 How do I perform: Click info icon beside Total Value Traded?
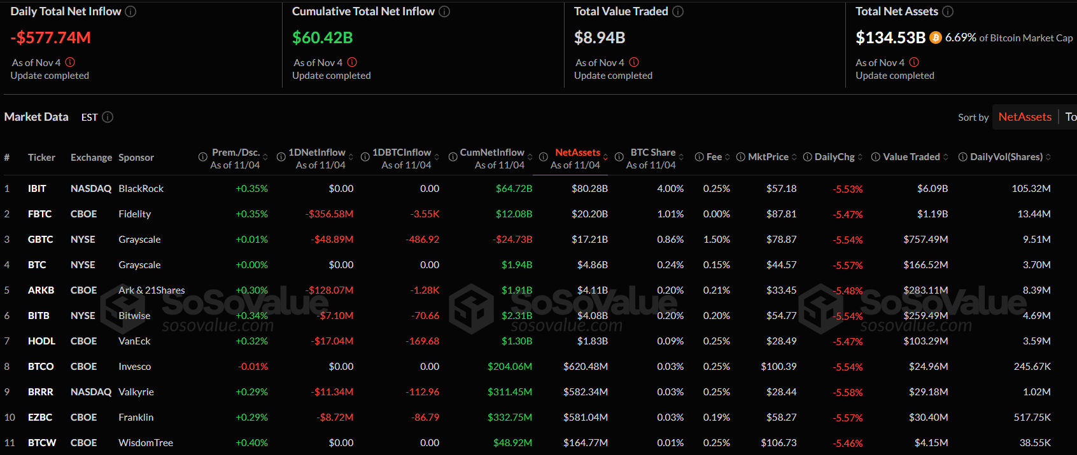(678, 11)
